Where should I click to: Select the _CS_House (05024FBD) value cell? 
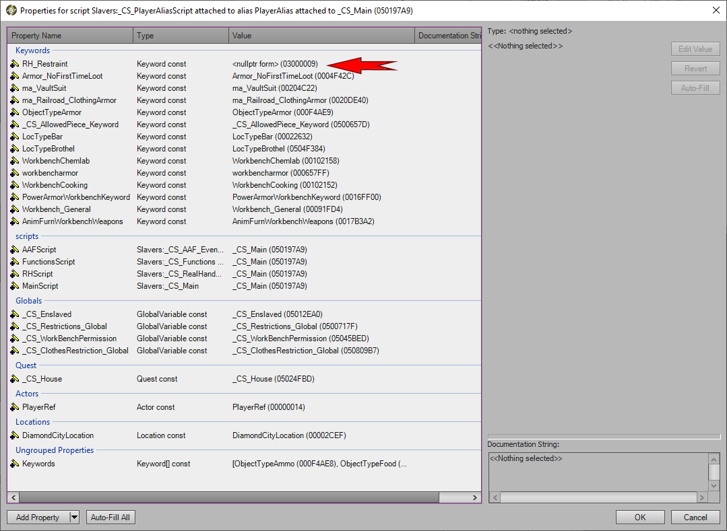click(x=273, y=379)
